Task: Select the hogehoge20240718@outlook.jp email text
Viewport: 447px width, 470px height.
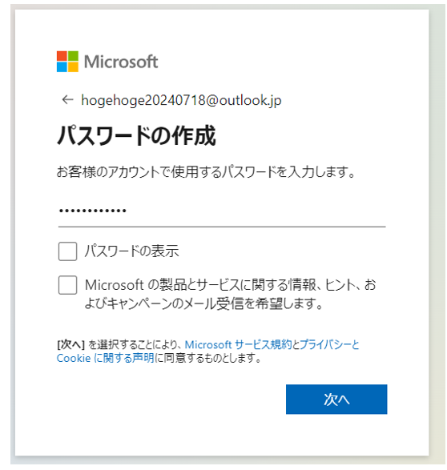Action: 181,100
